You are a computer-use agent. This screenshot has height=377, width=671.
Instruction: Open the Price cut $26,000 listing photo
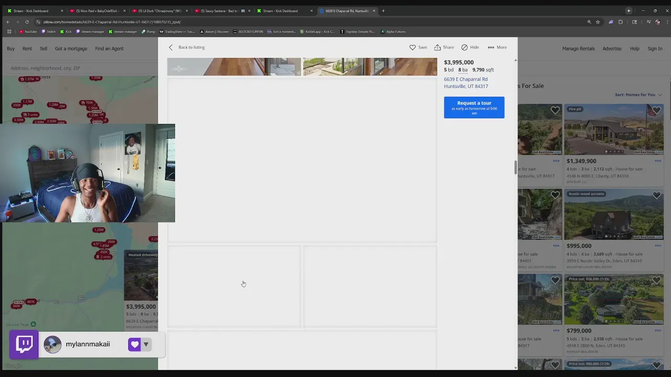pos(614,298)
